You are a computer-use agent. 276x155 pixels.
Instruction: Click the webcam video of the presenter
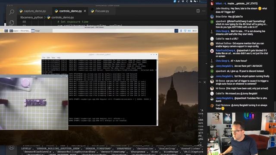[x=241, y=134]
